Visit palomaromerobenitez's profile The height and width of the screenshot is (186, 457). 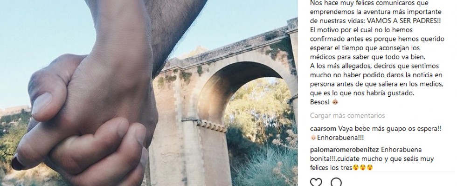pos(345,150)
